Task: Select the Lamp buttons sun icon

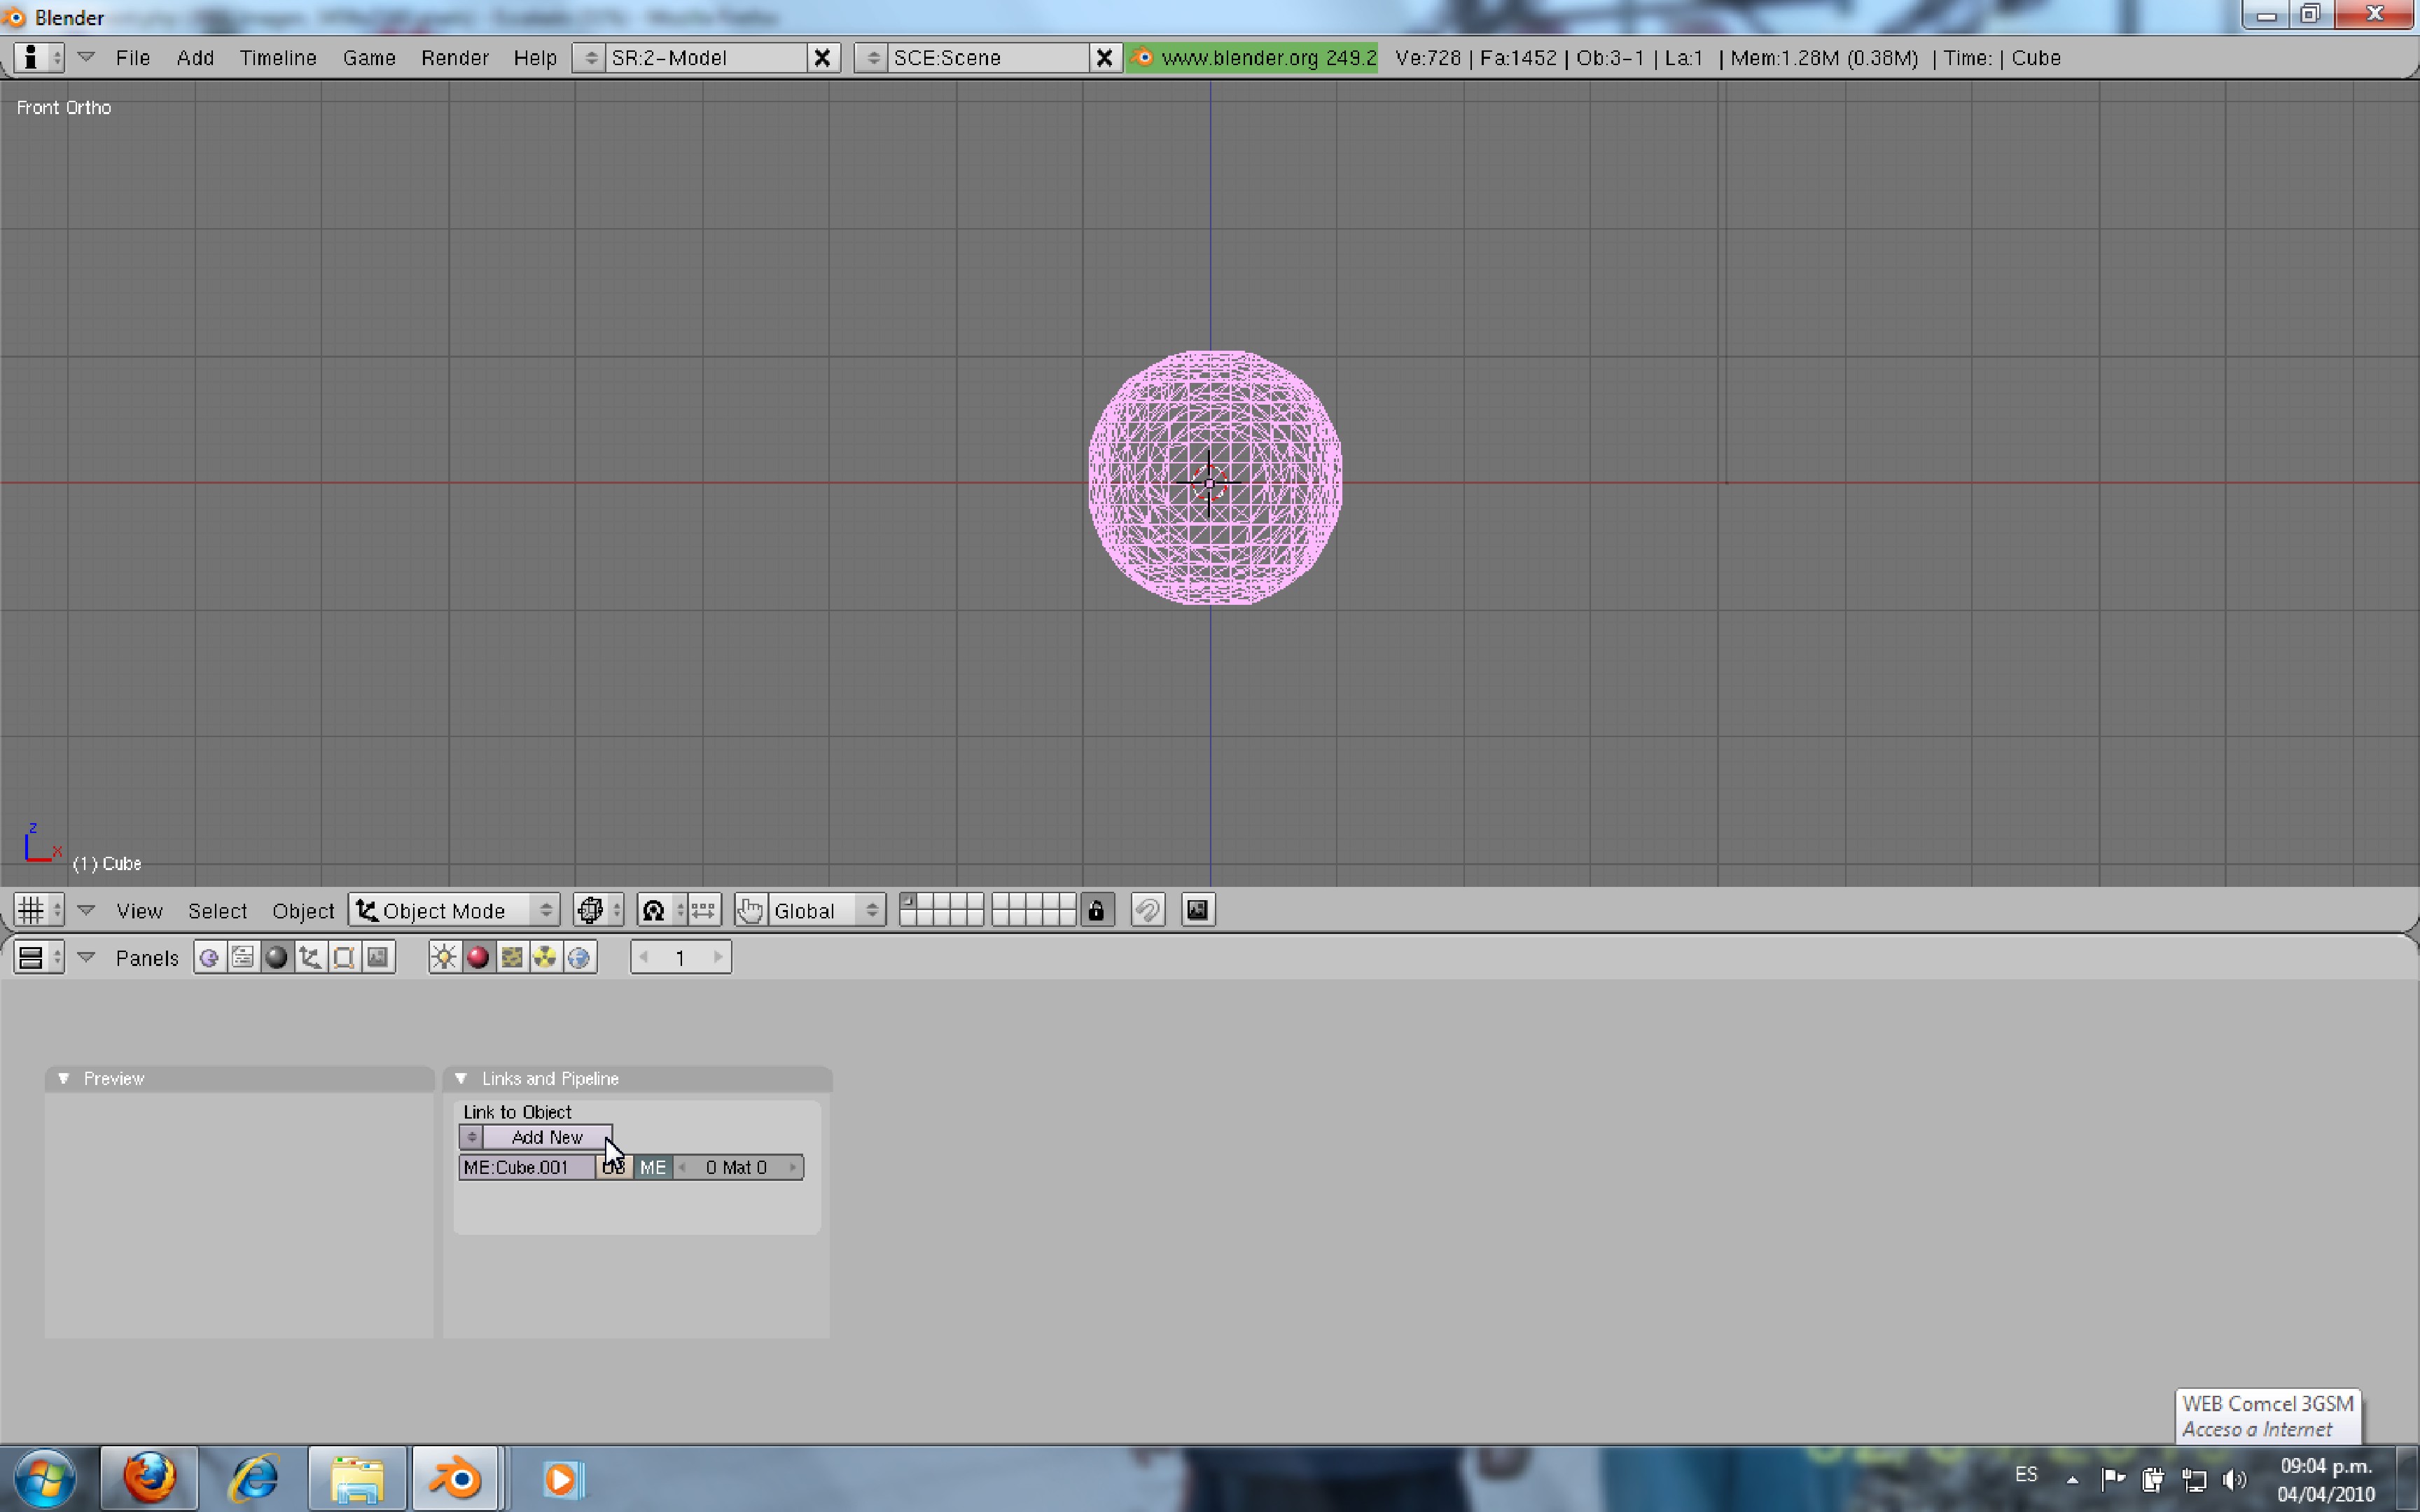Action: [444, 957]
